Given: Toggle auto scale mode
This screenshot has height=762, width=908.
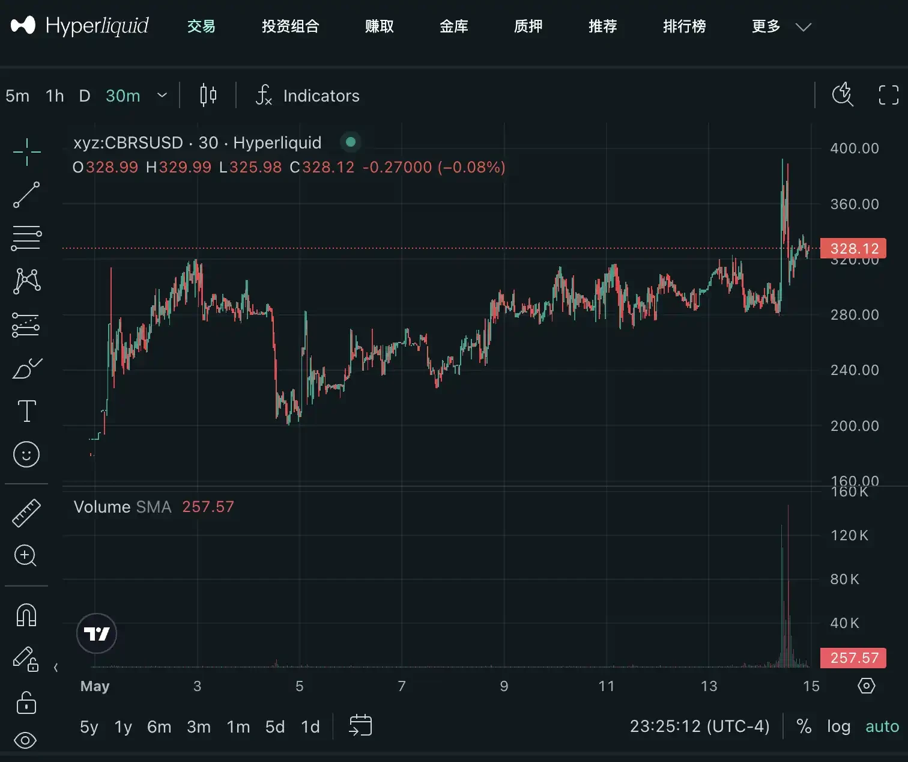Looking at the screenshot, I should pyautogui.click(x=882, y=726).
